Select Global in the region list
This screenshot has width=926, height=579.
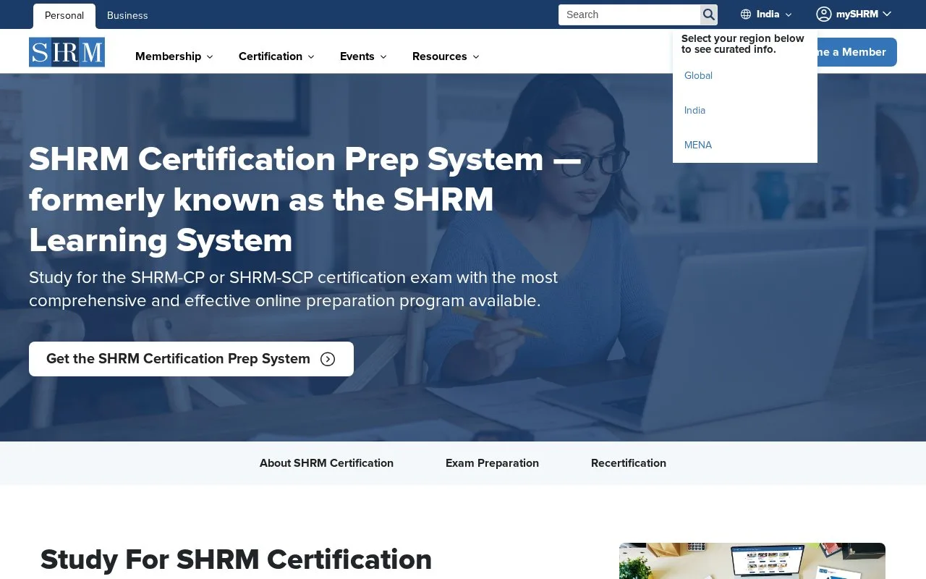click(698, 76)
